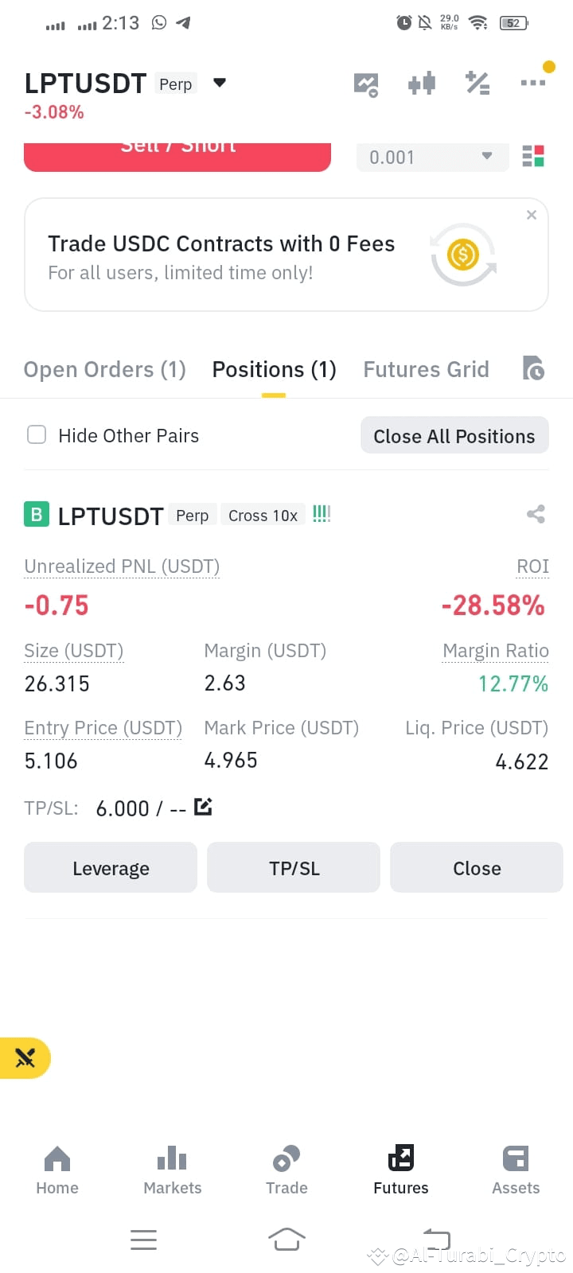Dismiss the USDC Contracts promo banner
Screen dimensions: 573x1273
pyautogui.click(x=532, y=215)
